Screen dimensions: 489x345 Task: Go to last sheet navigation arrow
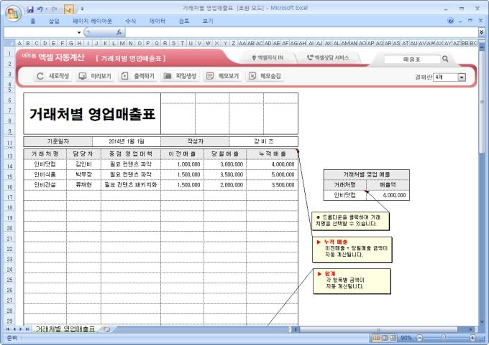pyautogui.click(x=27, y=329)
